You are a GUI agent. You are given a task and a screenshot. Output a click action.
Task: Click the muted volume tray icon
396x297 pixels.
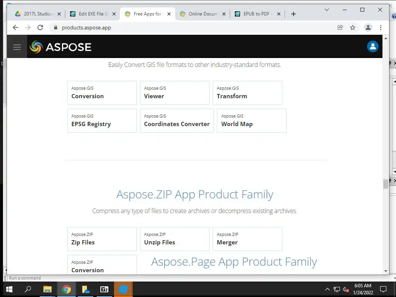346,289
